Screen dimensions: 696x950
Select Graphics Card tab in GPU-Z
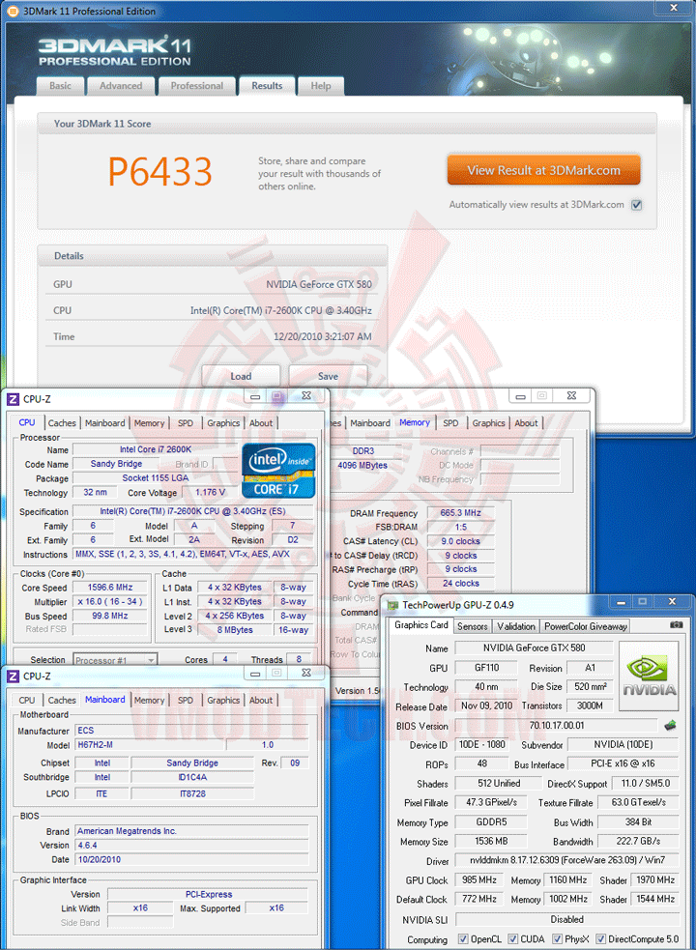click(421, 625)
